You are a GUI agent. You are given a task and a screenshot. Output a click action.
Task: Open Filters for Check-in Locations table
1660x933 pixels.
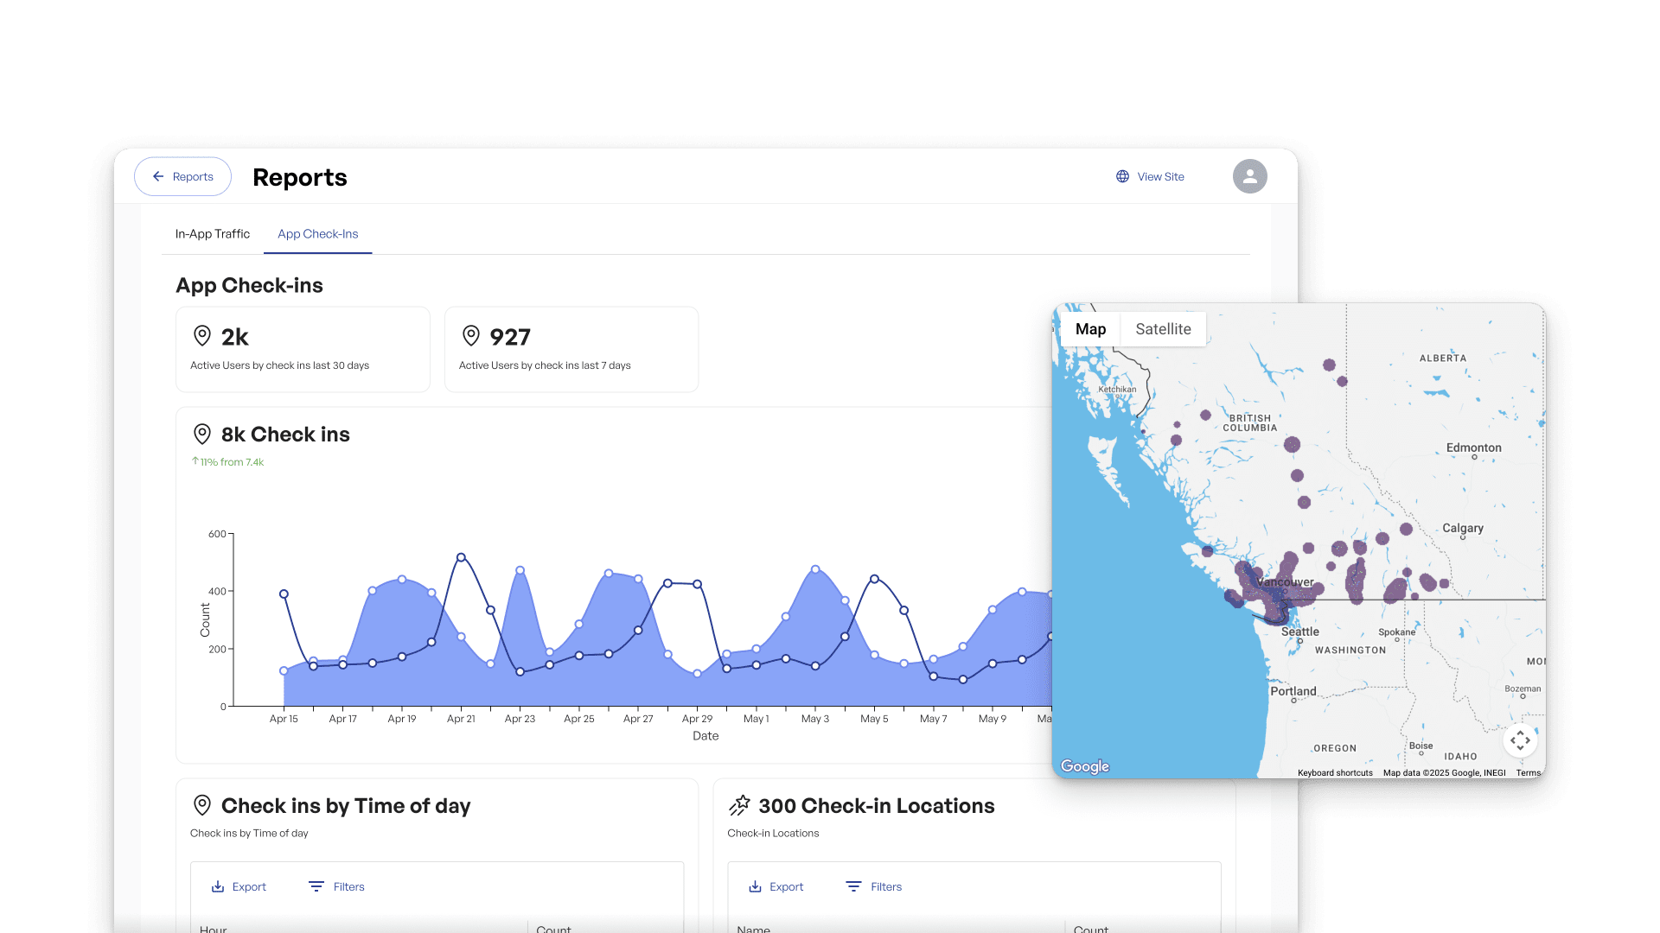(x=874, y=886)
